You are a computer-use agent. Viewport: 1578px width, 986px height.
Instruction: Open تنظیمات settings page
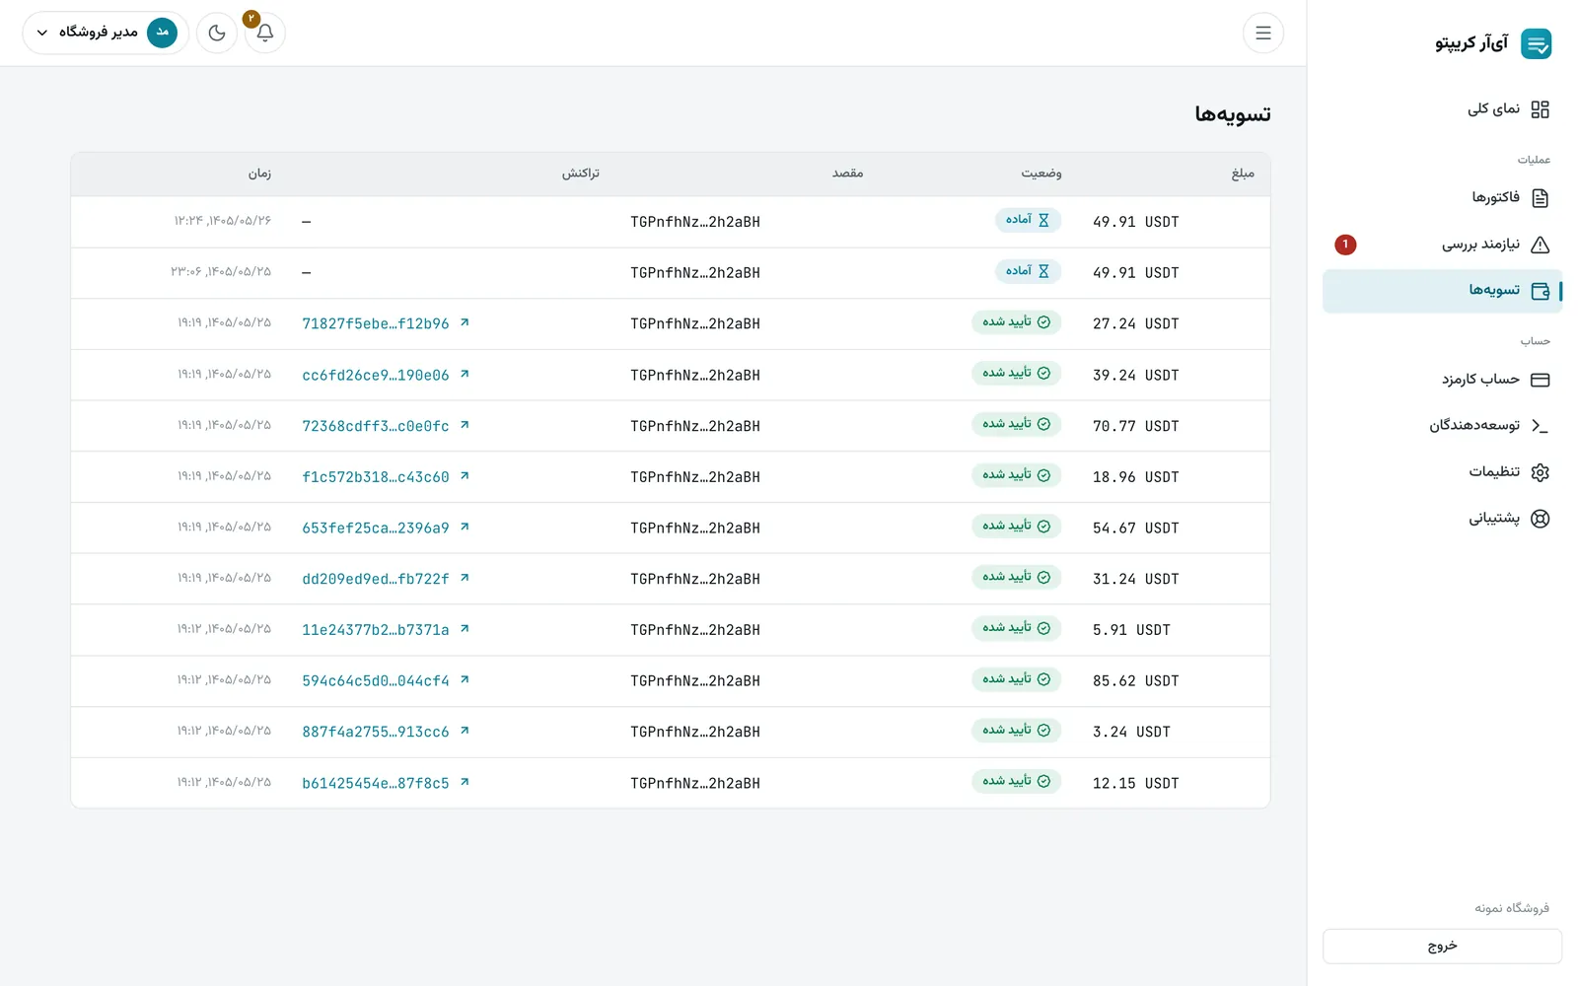pyautogui.click(x=1442, y=472)
